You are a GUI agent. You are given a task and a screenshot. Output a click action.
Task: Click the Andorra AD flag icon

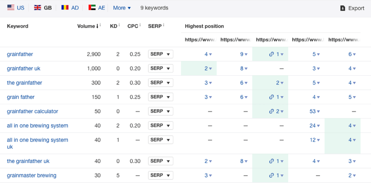click(x=65, y=8)
